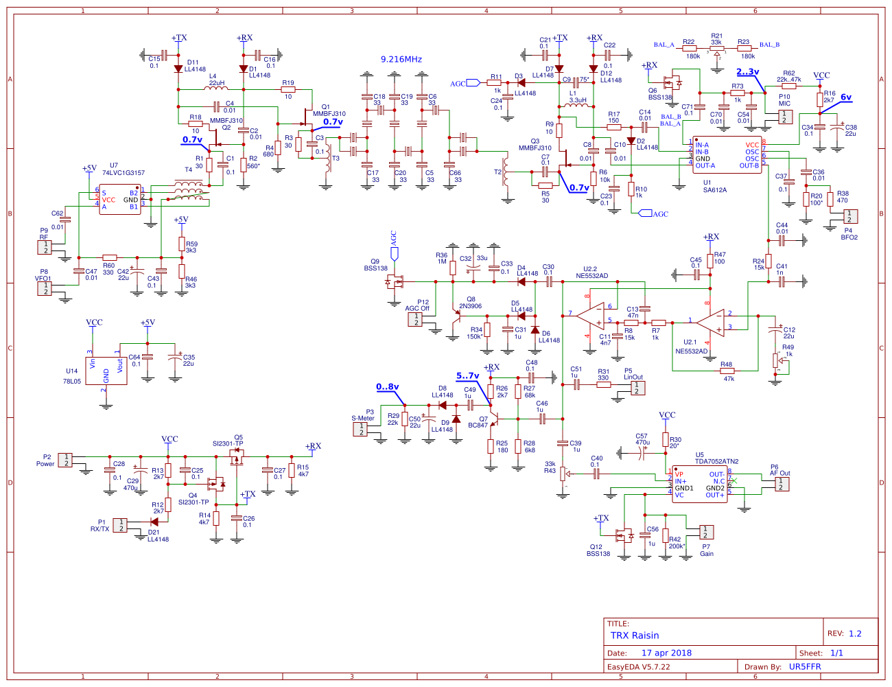Select the P12 AGC Off header
The width and height of the screenshot is (892, 687).
coord(415,320)
